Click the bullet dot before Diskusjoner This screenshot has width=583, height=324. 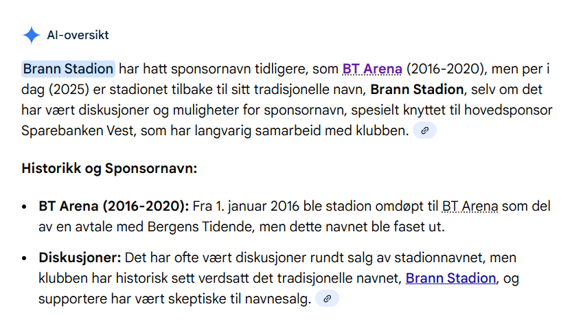pyautogui.click(x=25, y=258)
